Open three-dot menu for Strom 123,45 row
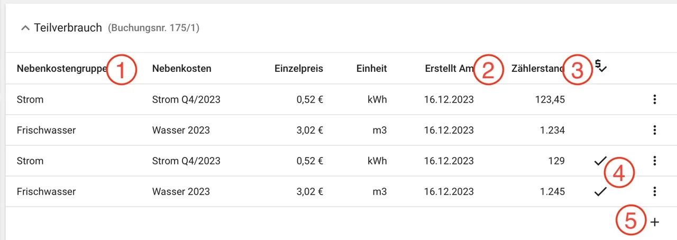This screenshot has height=240, width=677. (x=655, y=99)
